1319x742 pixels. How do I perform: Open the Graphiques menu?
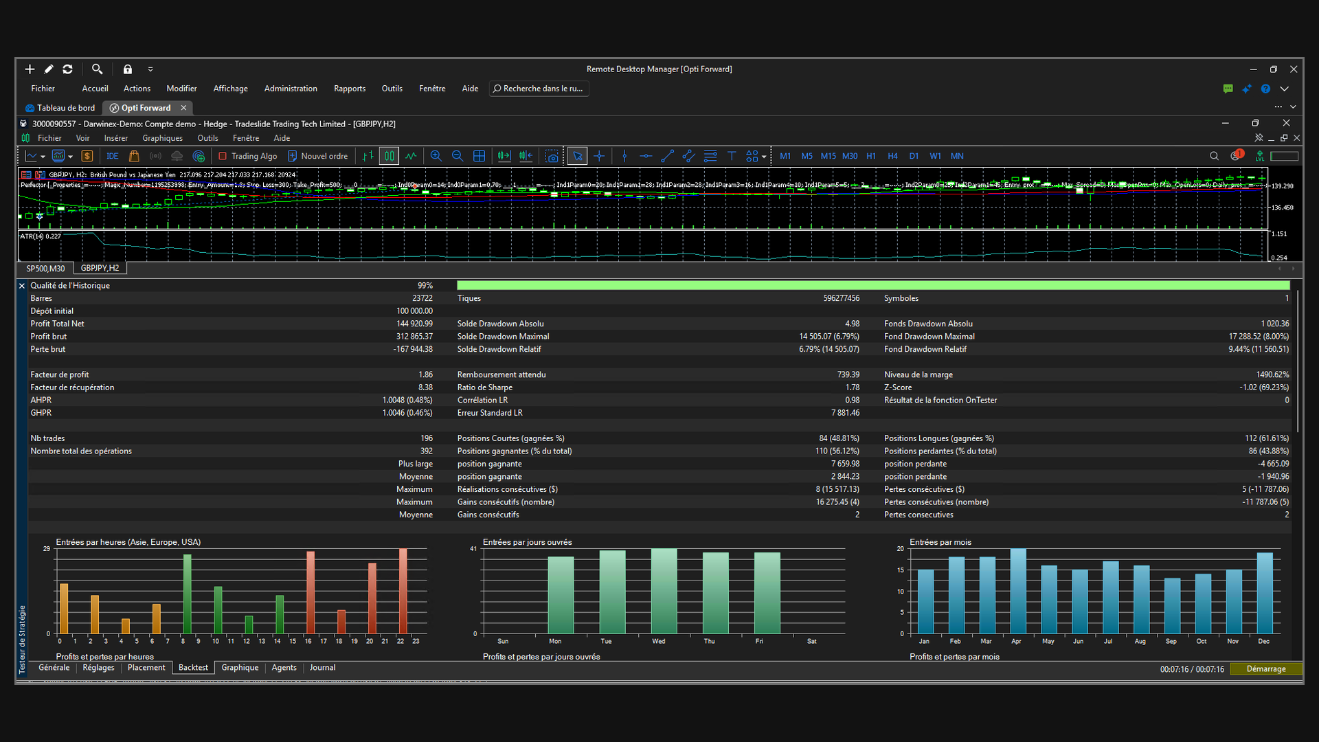pos(162,138)
